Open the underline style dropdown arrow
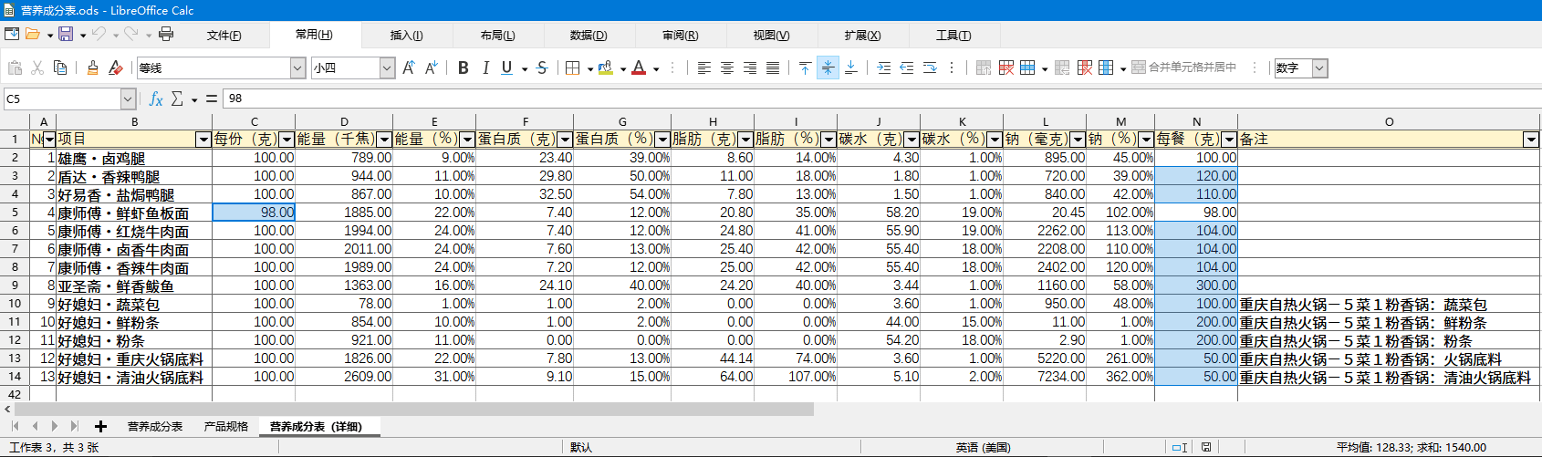1542x457 pixels. point(525,68)
